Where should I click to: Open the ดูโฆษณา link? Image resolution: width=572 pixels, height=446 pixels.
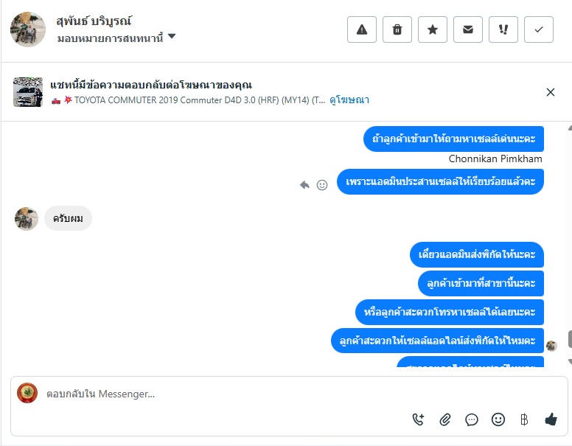(x=349, y=100)
